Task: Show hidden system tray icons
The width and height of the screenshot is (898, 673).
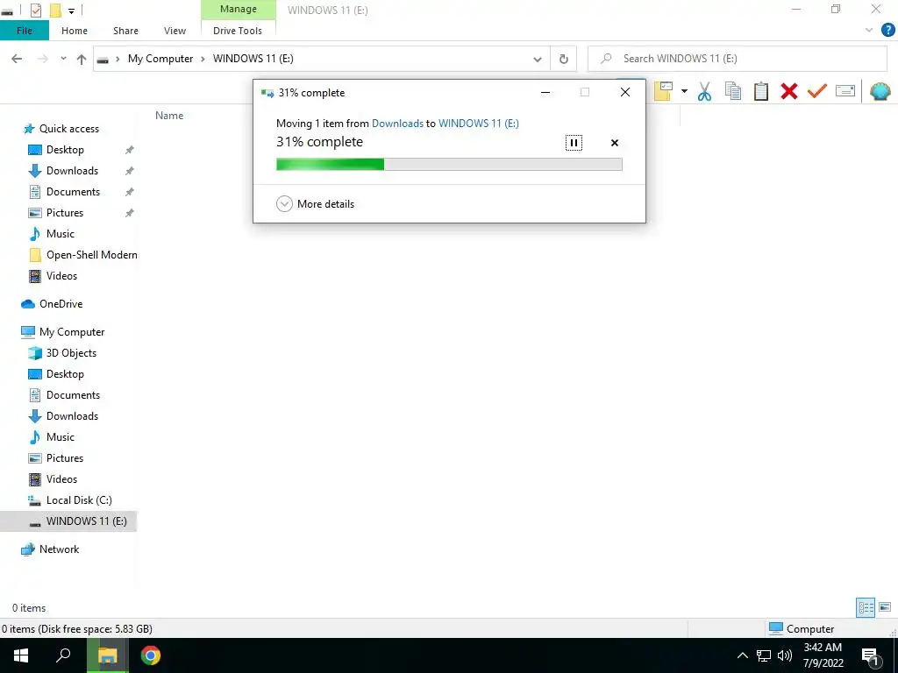Action: [x=742, y=655]
